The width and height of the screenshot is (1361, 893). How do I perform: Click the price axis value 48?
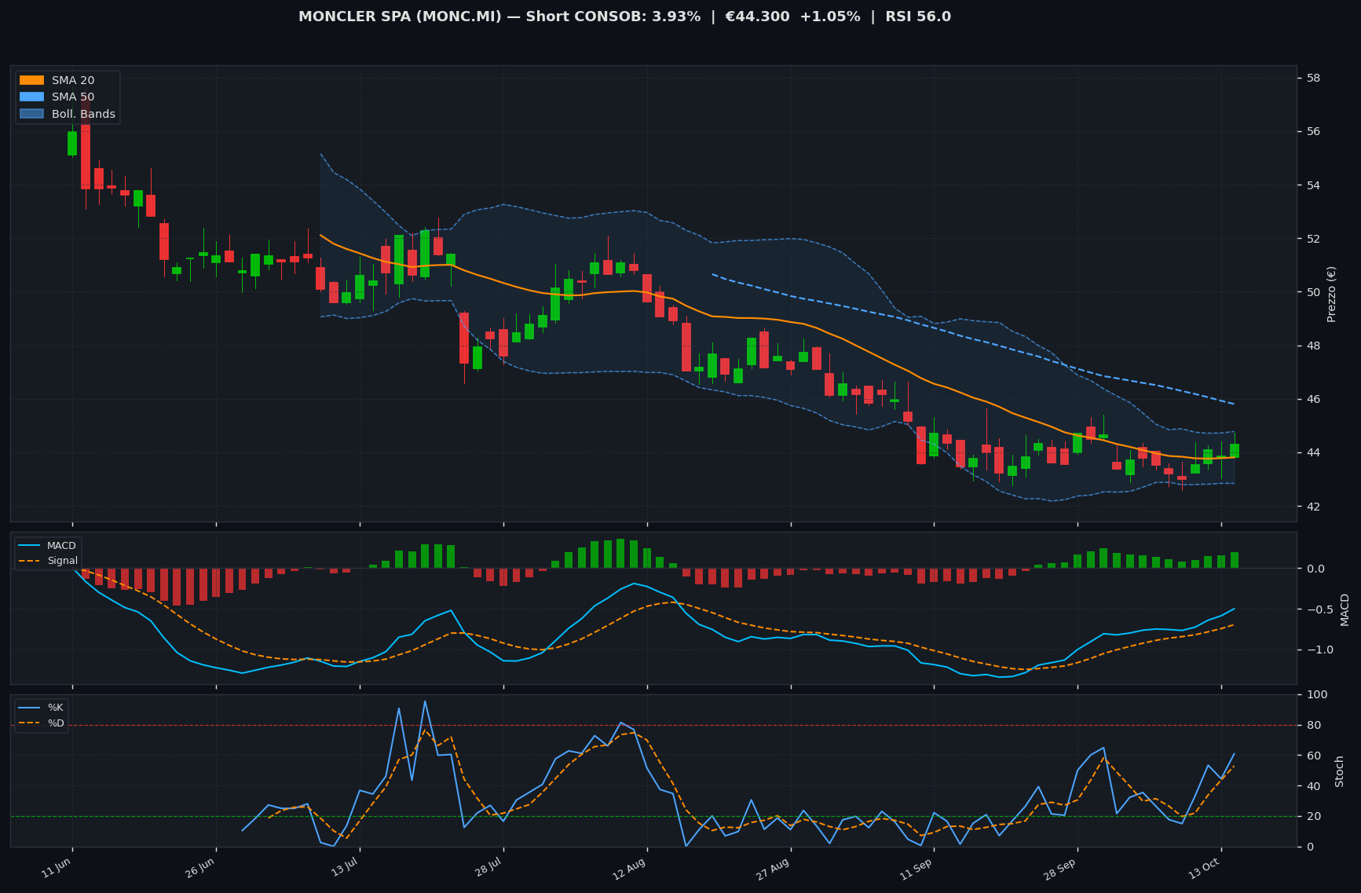[1313, 346]
